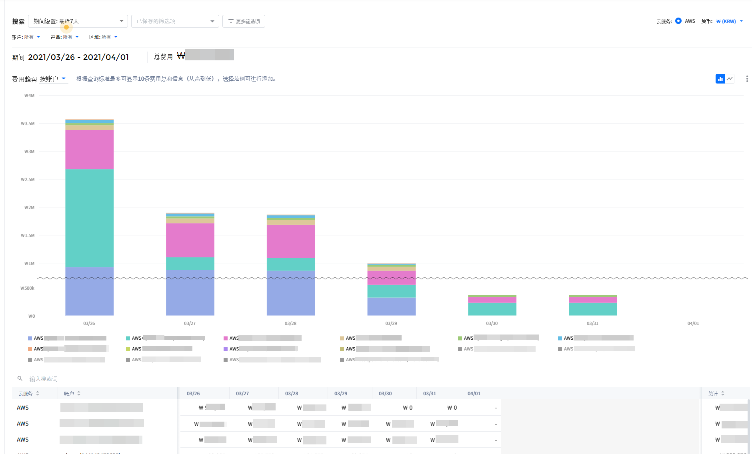Change 费用趋势 grouping from 按账户

point(52,79)
